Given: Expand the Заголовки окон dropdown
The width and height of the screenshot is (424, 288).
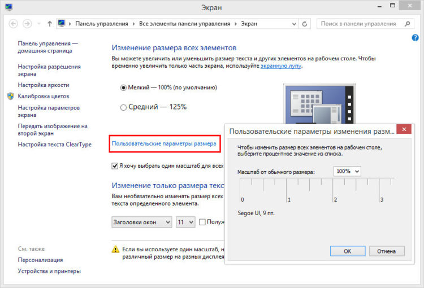Looking at the screenshot, I should (142, 222).
